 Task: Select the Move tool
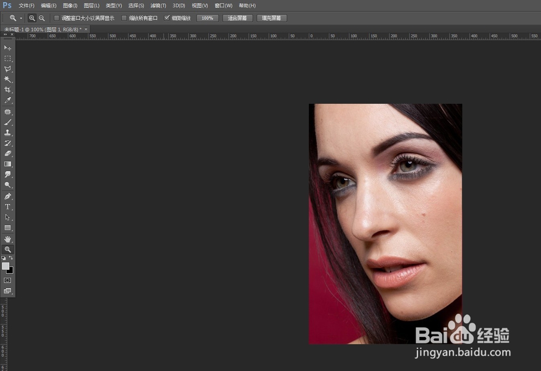7,48
